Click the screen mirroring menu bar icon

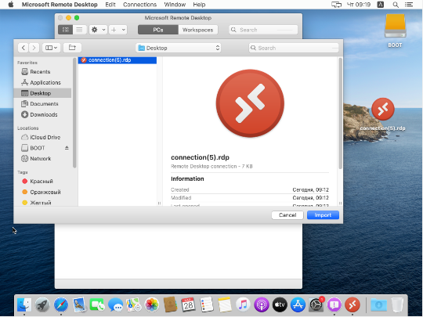coord(336,5)
